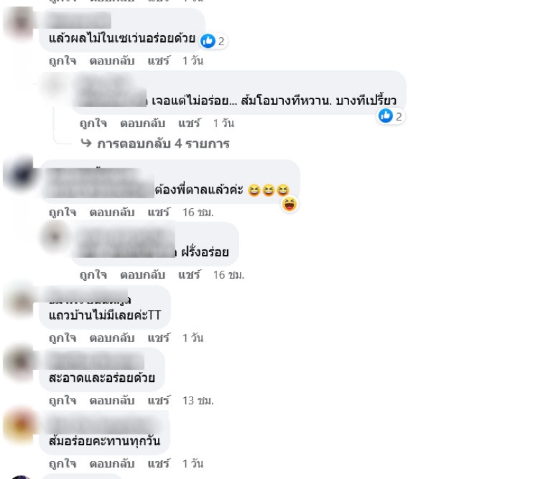Reply to the comment แถวบ้านไม่มีเลยค่ะTT
The height and width of the screenshot is (479, 533).
coord(112,338)
